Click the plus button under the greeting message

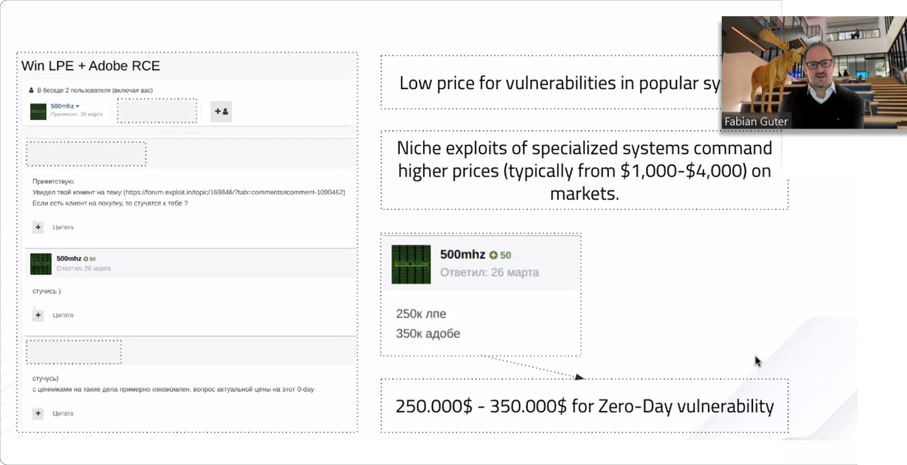[38, 227]
